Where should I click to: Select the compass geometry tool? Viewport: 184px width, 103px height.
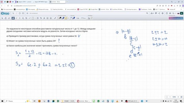(x=20, y=18)
